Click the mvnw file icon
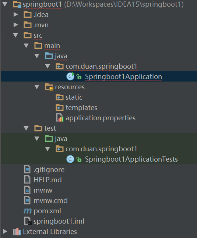The image size is (197, 238). click(x=27, y=190)
